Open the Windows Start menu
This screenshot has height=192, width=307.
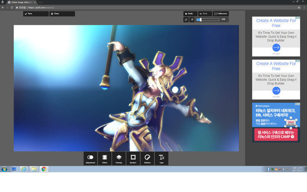click(x=4, y=169)
